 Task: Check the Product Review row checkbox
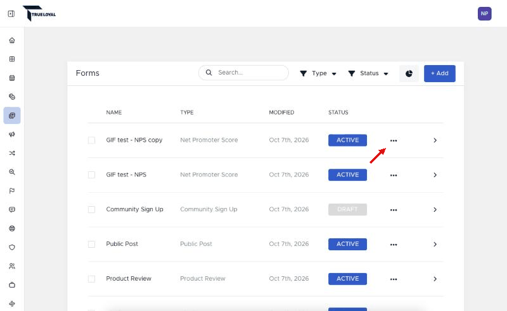click(91, 279)
